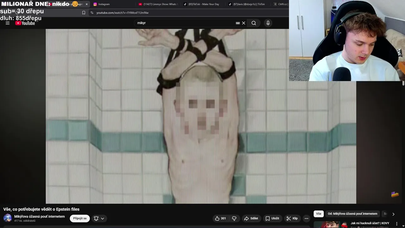405x228 pixels.
Task: Open the on-screen keyboard icon in search box
Action: tap(238, 23)
